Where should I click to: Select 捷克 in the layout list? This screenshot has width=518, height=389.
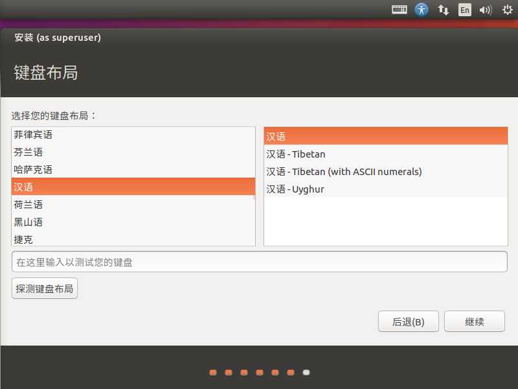(x=133, y=239)
